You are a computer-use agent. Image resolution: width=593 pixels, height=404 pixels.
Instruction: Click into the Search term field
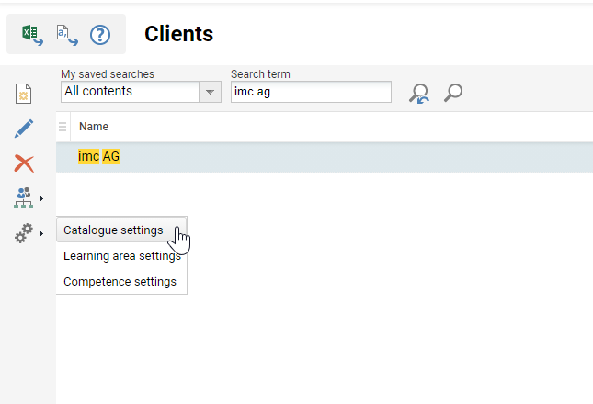[x=310, y=92]
